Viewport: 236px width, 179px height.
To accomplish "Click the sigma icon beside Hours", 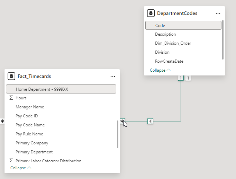I will [x=11, y=98].
